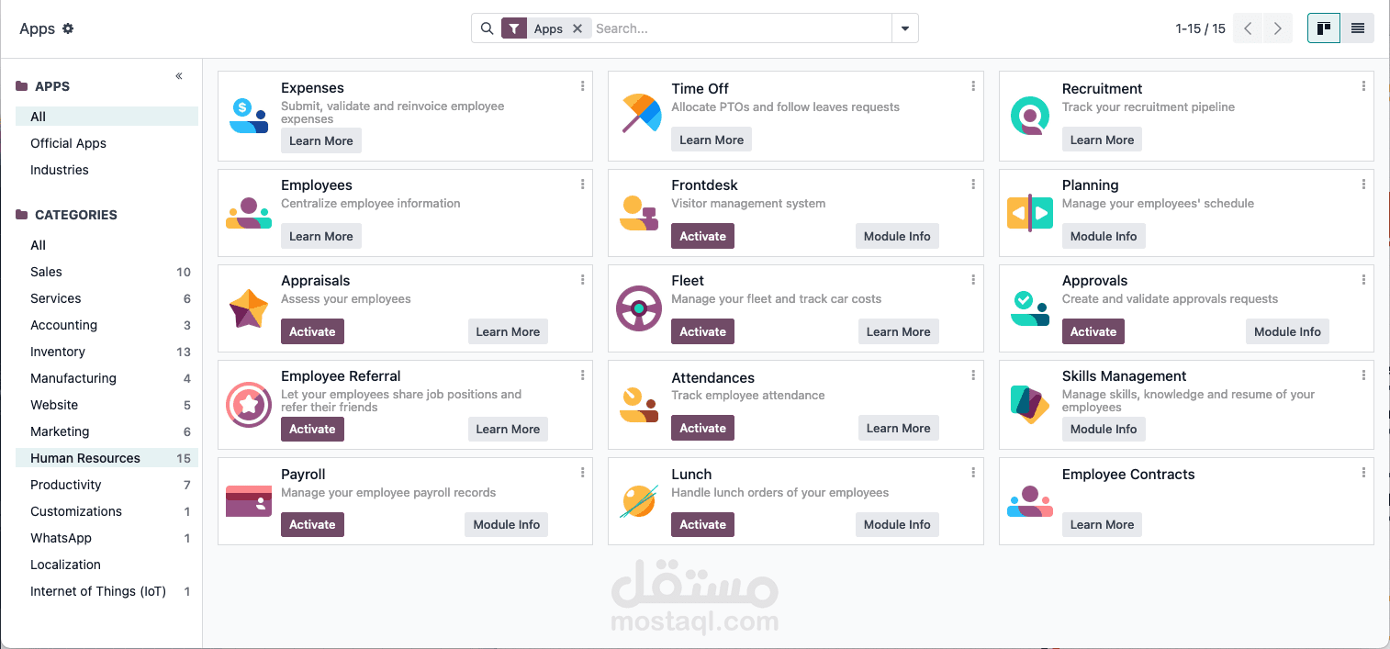The height and width of the screenshot is (649, 1390).
Task: Open the search options dropdown arrow
Action: pos(905,28)
